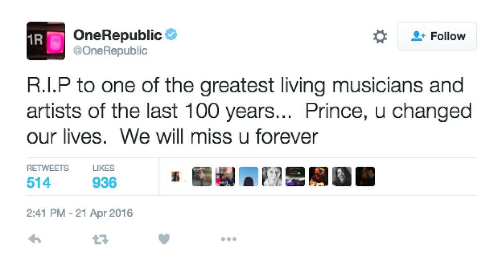Open the ellipsis dropdown for sharing options
Image resolution: width=502 pixels, height=268 pixels.
click(229, 239)
